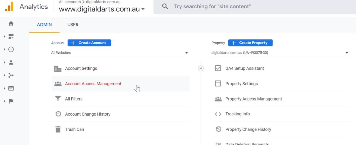The height and width of the screenshot is (145, 356).
Task: Expand the Behavior section arrow in sidebar
Action: 5,88
